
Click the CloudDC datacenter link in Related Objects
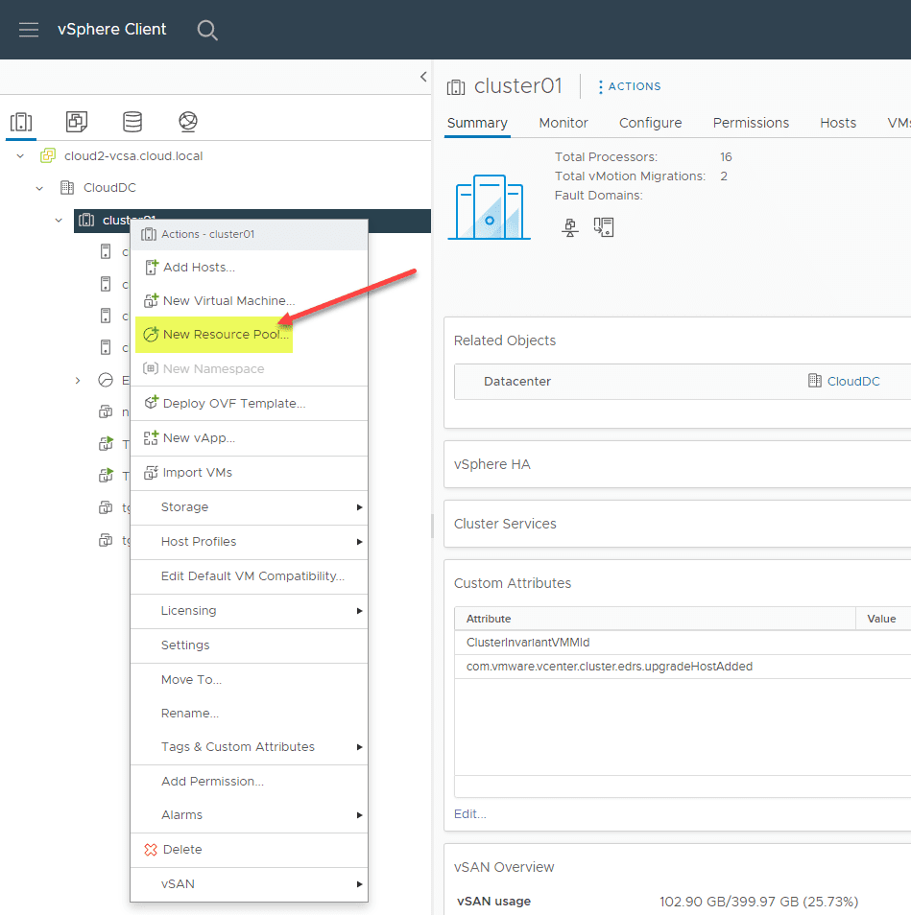[853, 382]
